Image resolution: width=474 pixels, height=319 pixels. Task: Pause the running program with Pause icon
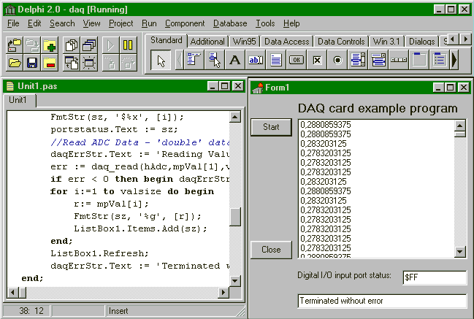128,45
